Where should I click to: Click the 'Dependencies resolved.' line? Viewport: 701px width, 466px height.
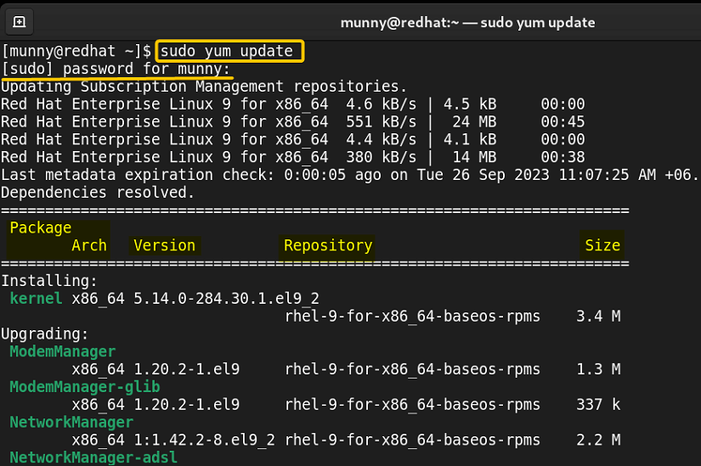click(x=98, y=193)
